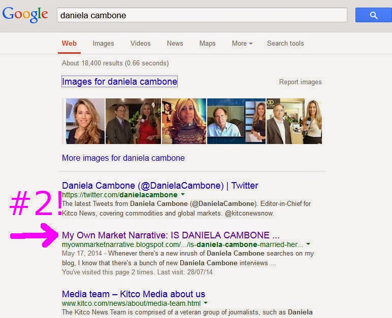
Task: Click More images for daniela cambone
Action: (x=123, y=158)
